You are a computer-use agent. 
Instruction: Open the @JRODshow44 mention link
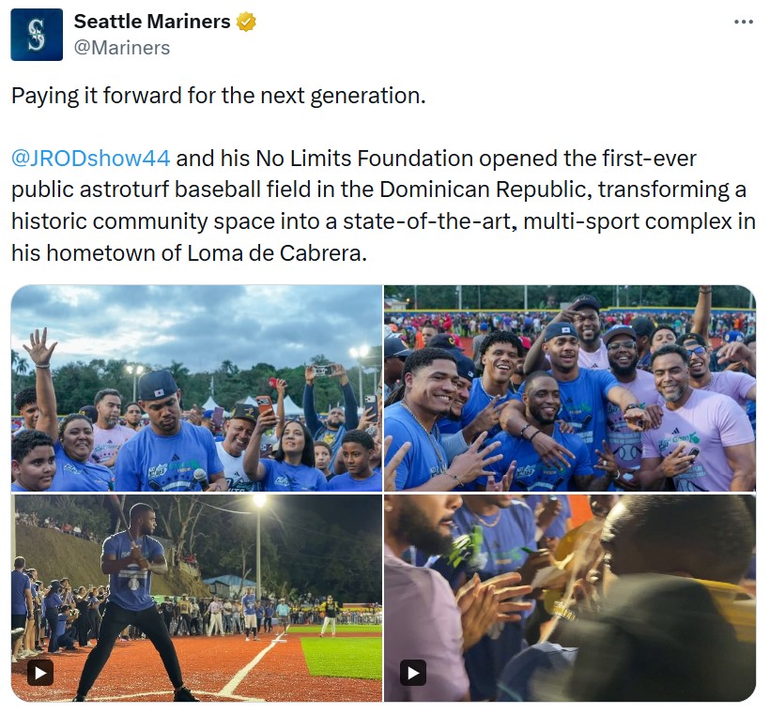pos(90,159)
